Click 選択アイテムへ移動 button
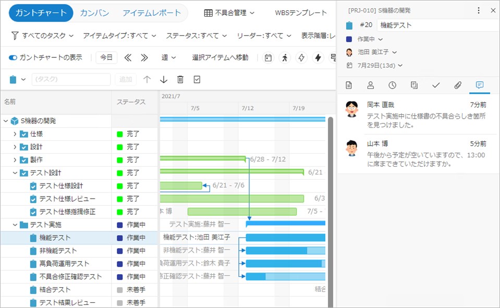 (x=220, y=57)
